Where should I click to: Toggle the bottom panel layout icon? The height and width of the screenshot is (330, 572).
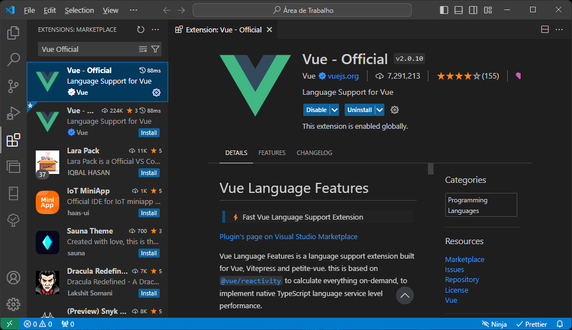tap(459, 10)
